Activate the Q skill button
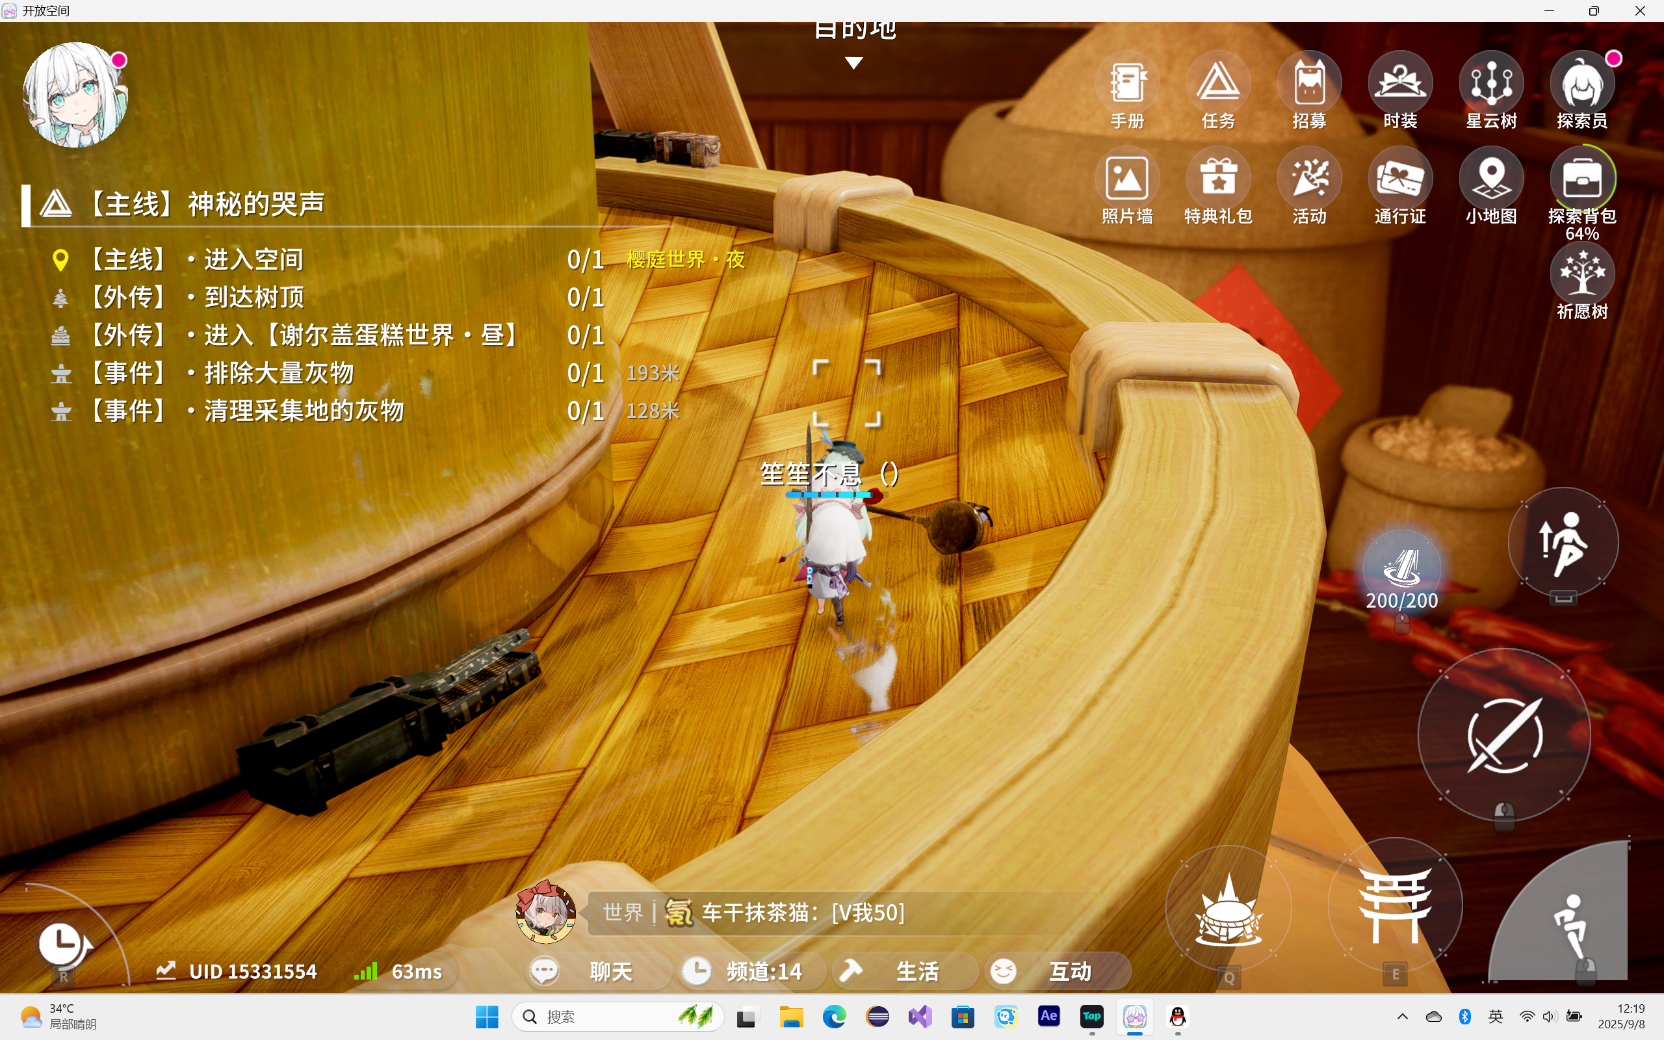The height and width of the screenshot is (1040, 1664). pyautogui.click(x=1228, y=908)
